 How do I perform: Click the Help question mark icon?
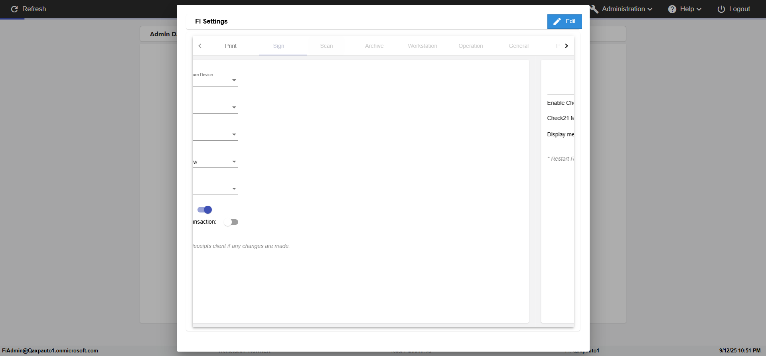point(672,9)
